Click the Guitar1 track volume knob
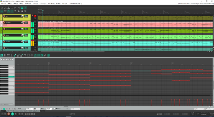Image resolution: width=214 pixels, height=117 pixels. pyautogui.click(x=22, y=23)
